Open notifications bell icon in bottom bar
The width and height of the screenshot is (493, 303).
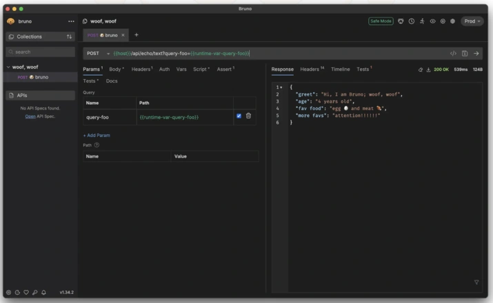click(x=43, y=292)
